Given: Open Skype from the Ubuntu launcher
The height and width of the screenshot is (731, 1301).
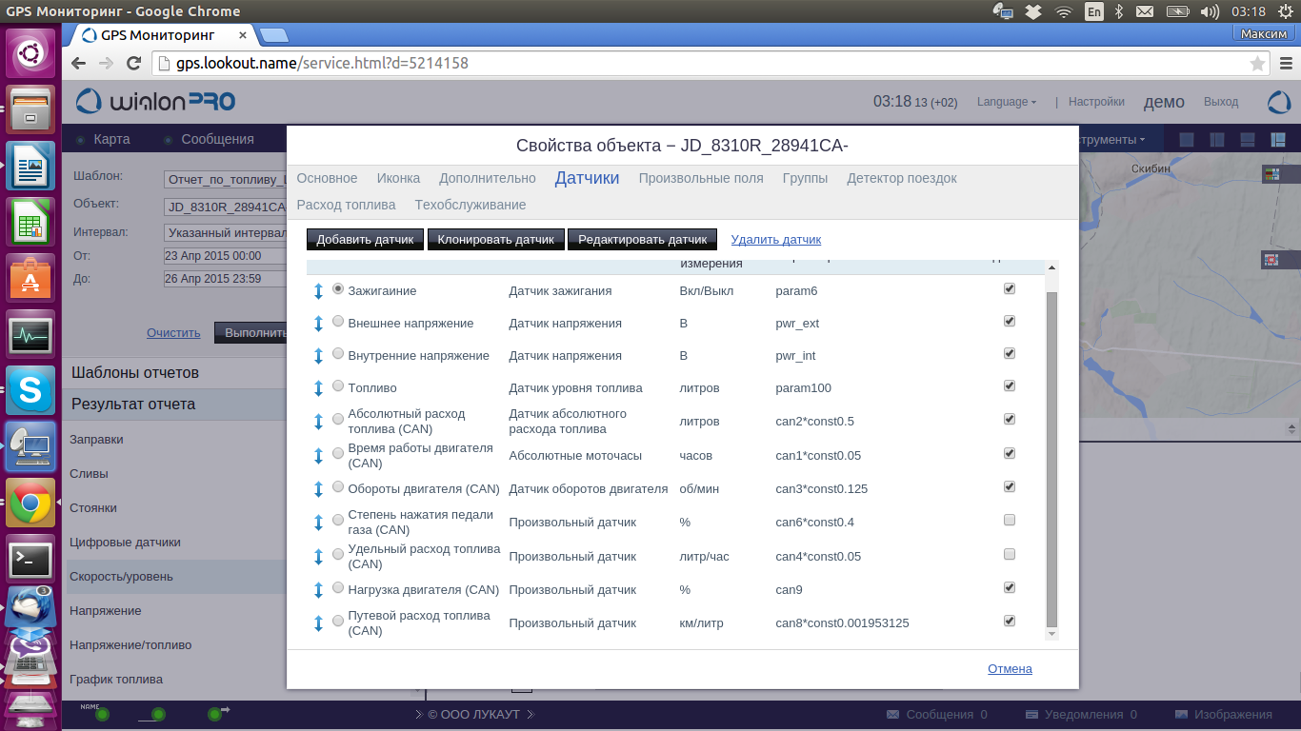Looking at the screenshot, I should [30, 390].
